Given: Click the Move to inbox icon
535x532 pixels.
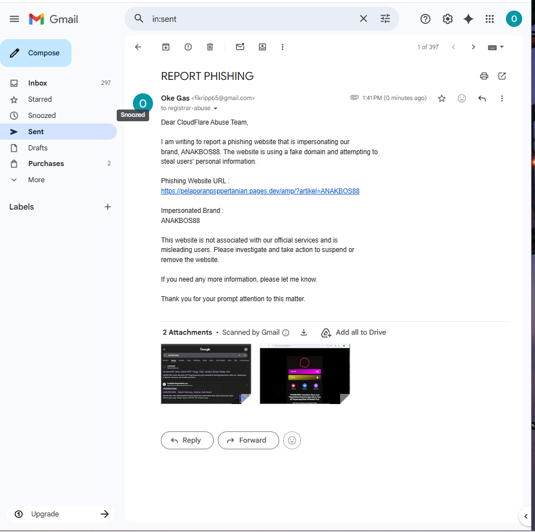Looking at the screenshot, I should [262, 47].
